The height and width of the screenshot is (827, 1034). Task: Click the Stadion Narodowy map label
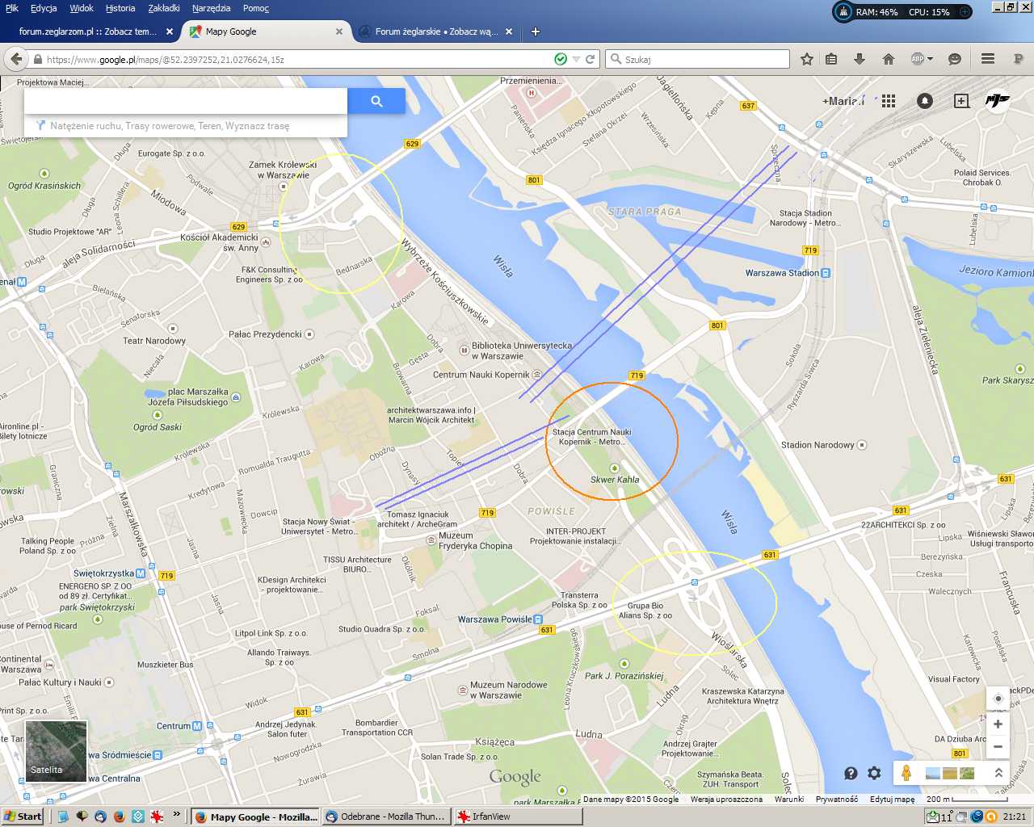click(x=818, y=445)
